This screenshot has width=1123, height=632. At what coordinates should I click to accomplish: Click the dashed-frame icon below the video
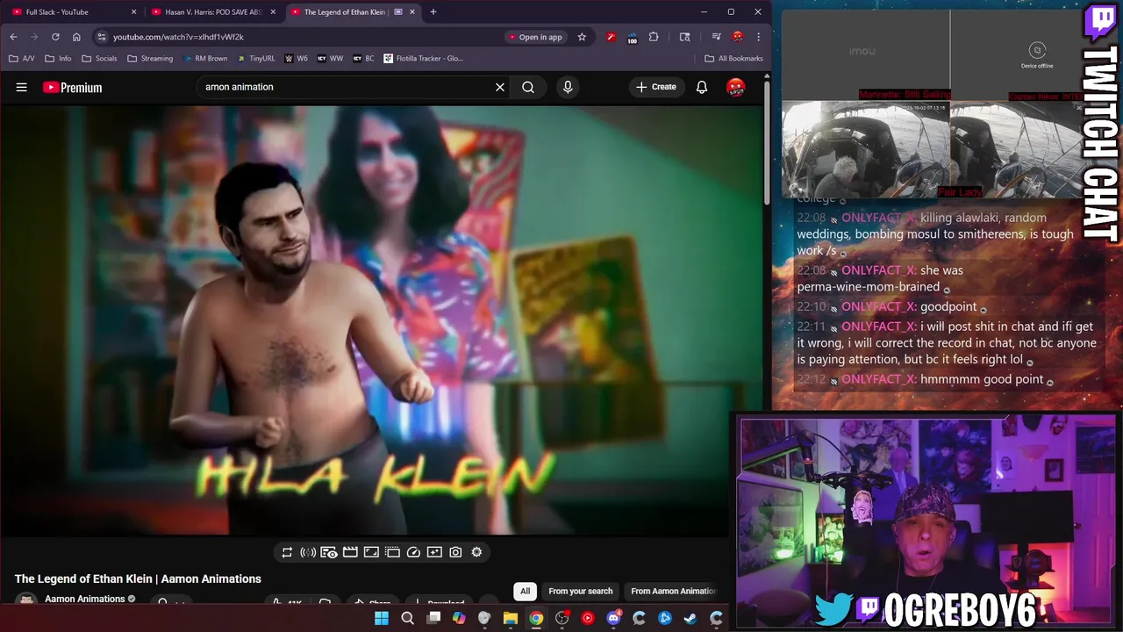click(x=392, y=552)
